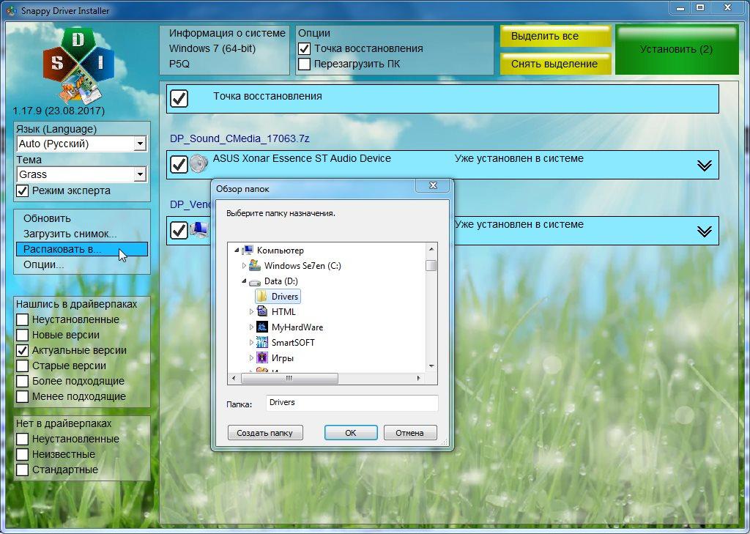The image size is (750, 534).
Task: Enable the Перезагрузить ПК option
Action: pos(305,64)
